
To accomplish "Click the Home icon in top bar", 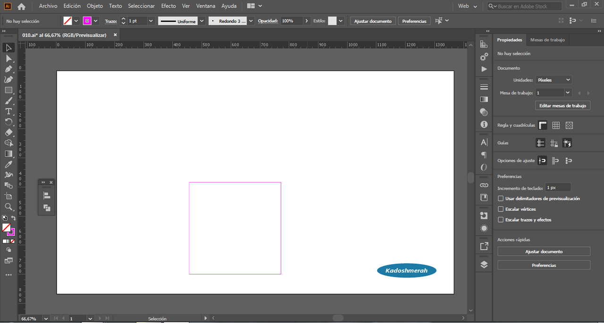I will 21,7.
